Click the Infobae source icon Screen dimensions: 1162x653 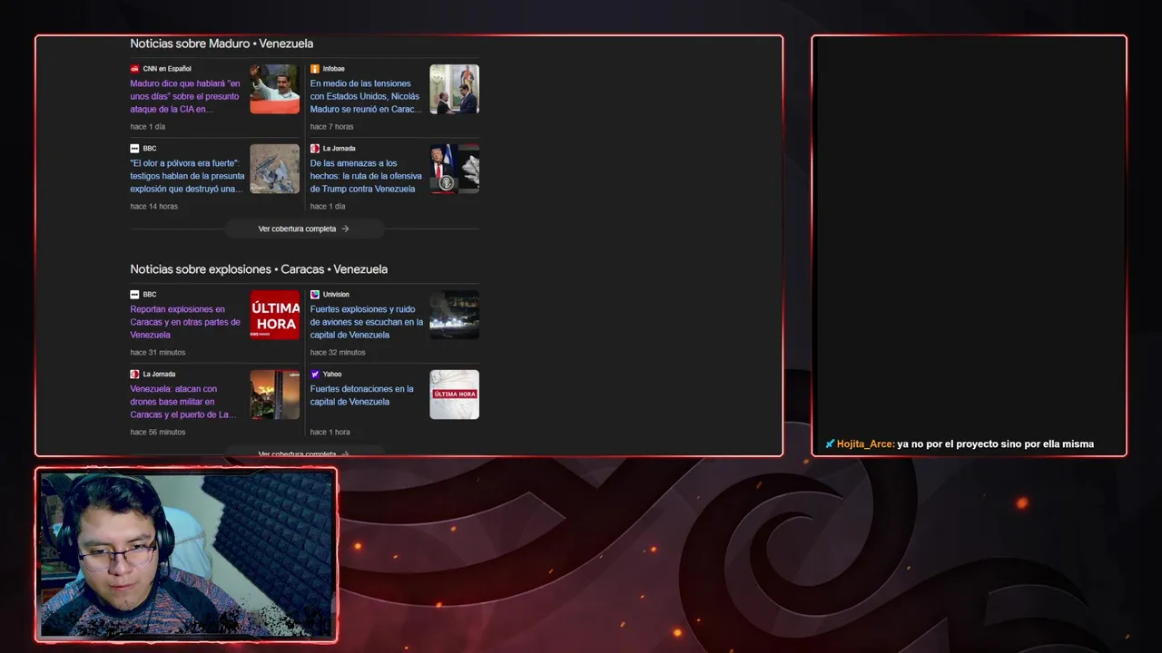(315, 69)
